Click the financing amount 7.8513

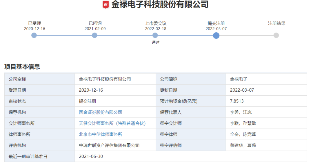click(237, 101)
